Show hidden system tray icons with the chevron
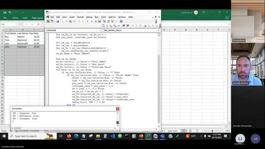265x149 pixels. [x=201, y=136]
